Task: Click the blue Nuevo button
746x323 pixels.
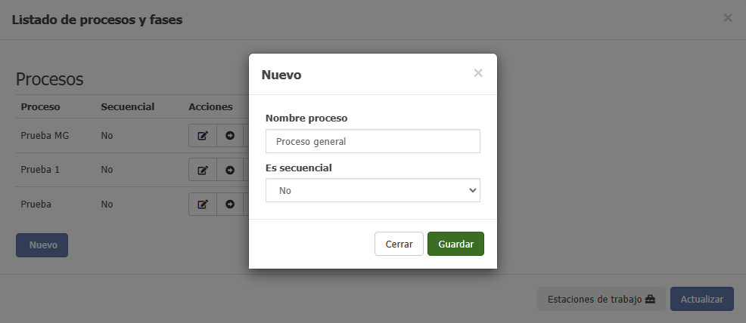Action: pos(42,245)
